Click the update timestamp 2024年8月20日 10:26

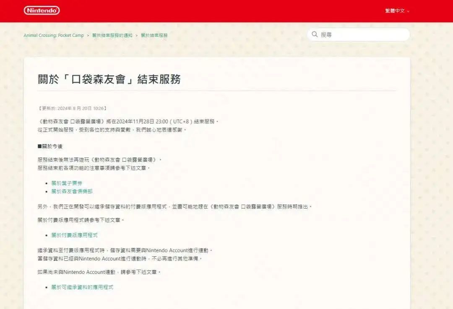pos(73,108)
